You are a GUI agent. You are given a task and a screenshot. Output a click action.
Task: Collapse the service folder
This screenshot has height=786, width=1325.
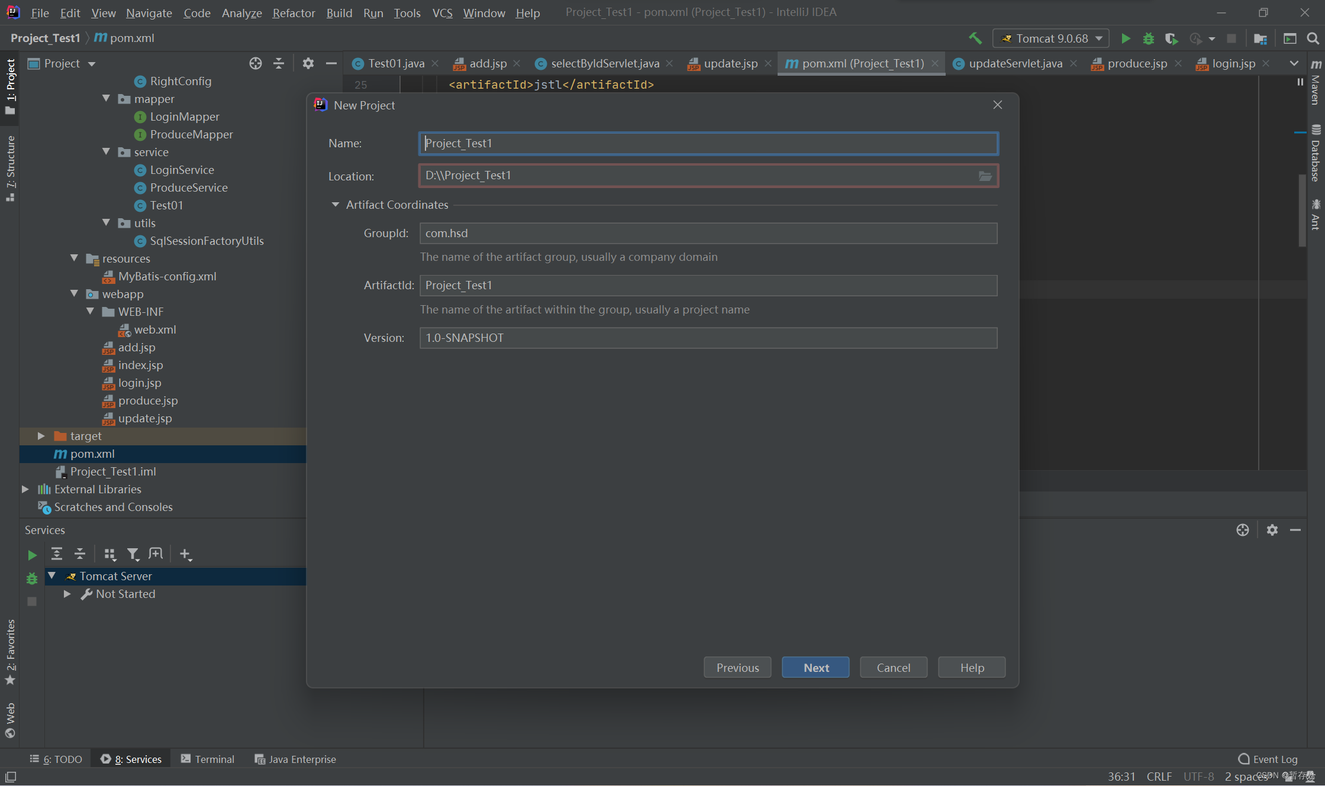pyautogui.click(x=107, y=151)
